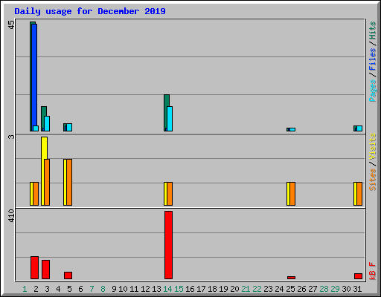Click the "Sites" legend label
The image size is (381, 297).
[x=372, y=180]
